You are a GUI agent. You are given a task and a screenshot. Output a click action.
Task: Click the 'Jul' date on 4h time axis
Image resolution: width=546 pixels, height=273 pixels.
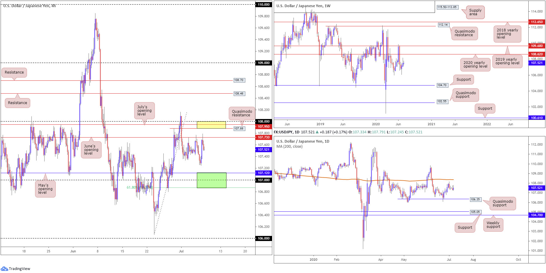181,251
